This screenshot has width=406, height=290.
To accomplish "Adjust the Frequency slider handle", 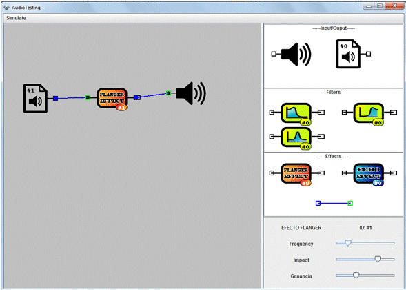I will tap(348, 243).
